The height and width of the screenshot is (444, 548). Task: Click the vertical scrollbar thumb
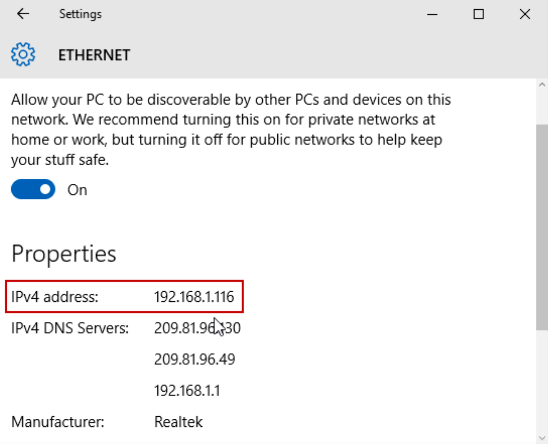(542, 227)
